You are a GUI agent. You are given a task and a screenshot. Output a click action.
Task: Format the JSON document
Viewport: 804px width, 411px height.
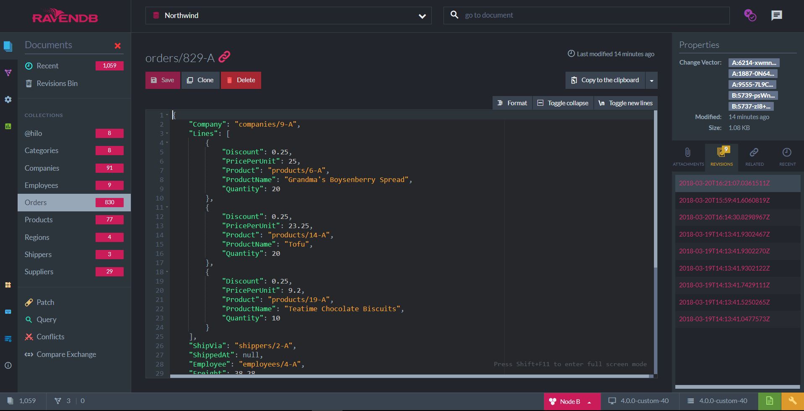click(x=512, y=103)
